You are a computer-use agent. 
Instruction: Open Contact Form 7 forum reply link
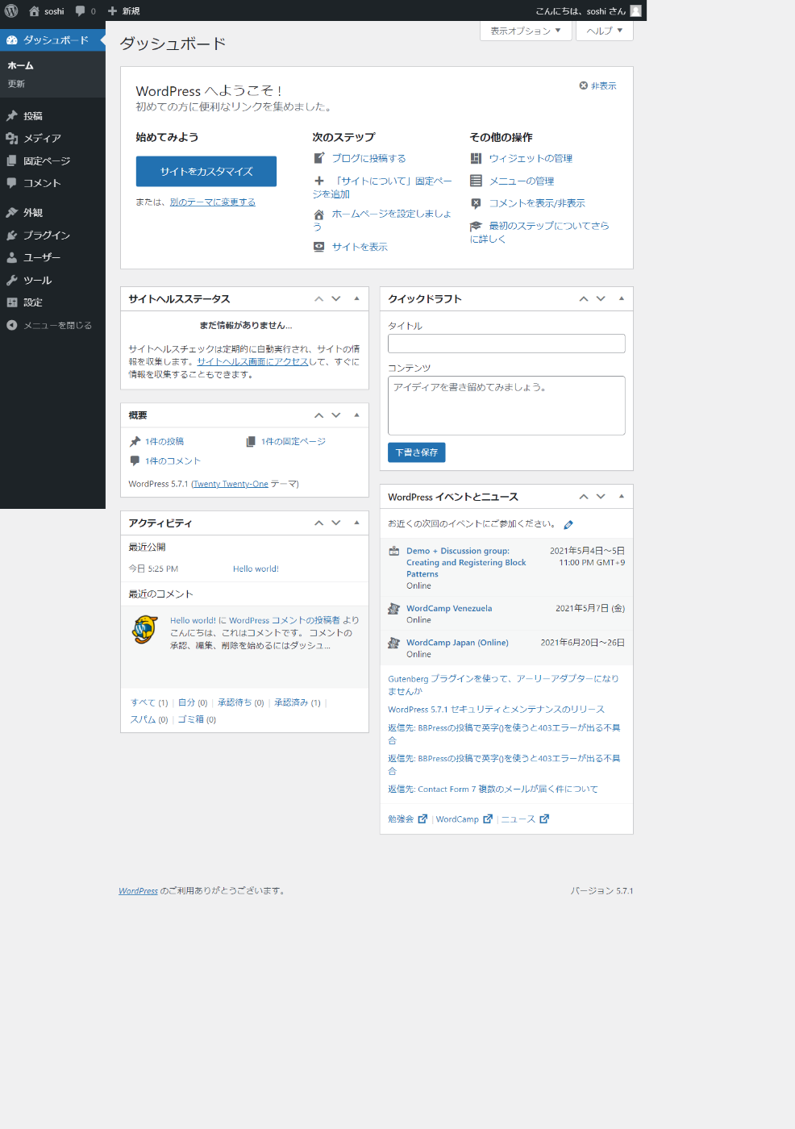point(493,789)
